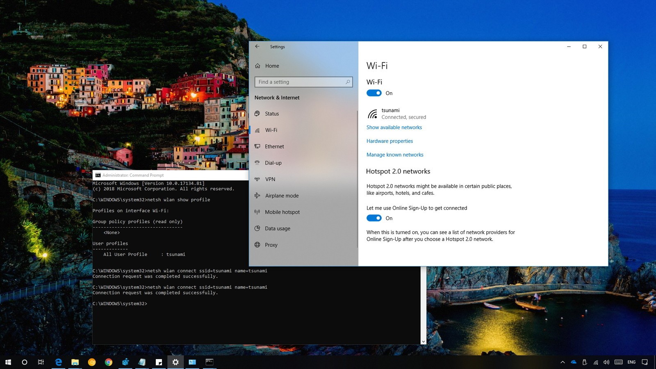Click the Find a setting search box

303,82
